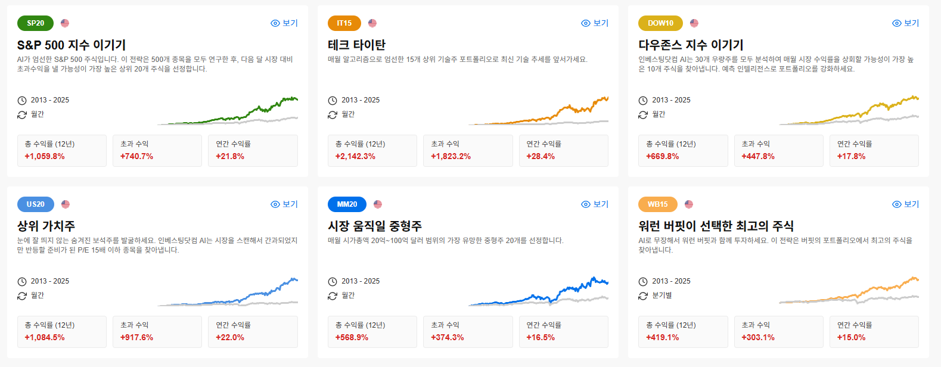Select the yellow DOW10 badge

pyautogui.click(x=660, y=23)
